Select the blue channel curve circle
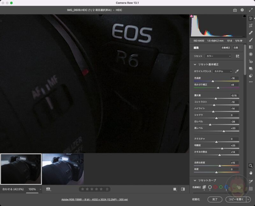The image size is (255, 206). pyautogui.click(x=226, y=187)
